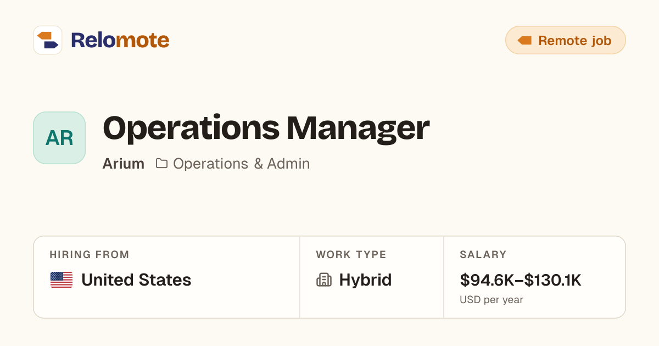Click the USD per year text
Image resolution: width=659 pixels, height=346 pixels.
click(x=492, y=300)
